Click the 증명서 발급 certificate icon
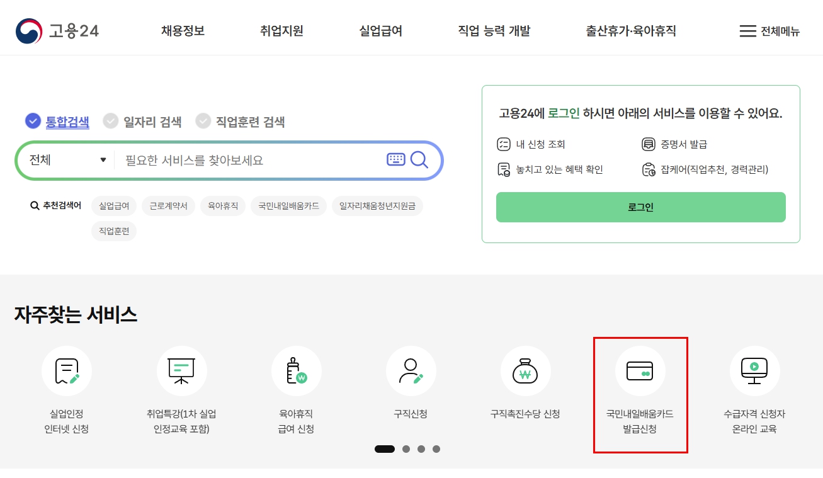The height and width of the screenshot is (478, 823). coord(649,144)
